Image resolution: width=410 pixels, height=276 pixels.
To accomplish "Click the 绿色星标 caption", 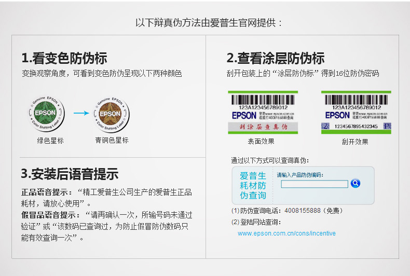I will coord(50,140).
